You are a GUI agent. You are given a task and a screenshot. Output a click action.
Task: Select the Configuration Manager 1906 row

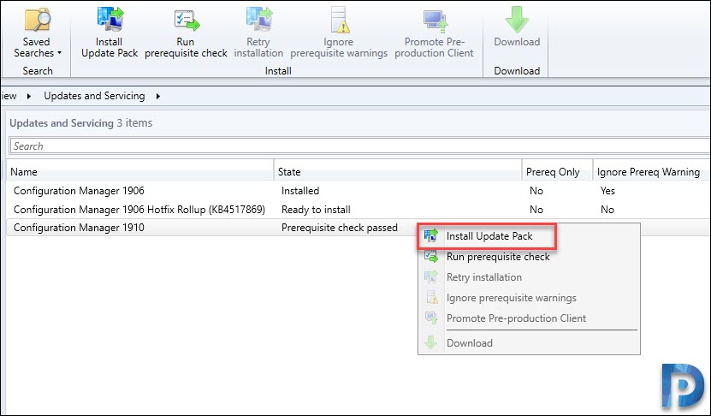pyautogui.click(x=358, y=191)
